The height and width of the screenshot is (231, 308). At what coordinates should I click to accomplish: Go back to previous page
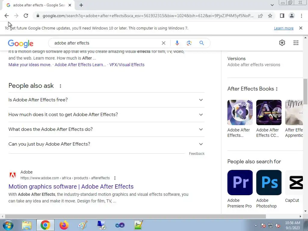click(x=7, y=16)
